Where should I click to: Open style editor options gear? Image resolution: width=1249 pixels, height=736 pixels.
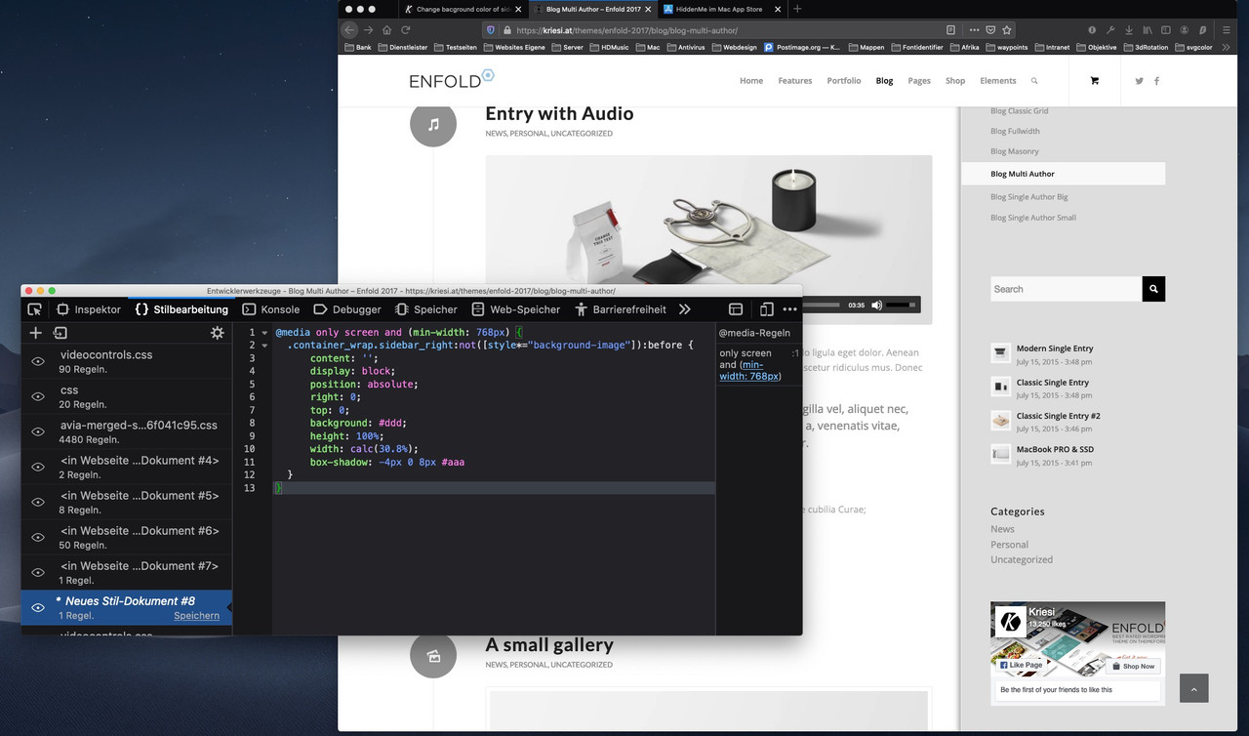click(217, 333)
